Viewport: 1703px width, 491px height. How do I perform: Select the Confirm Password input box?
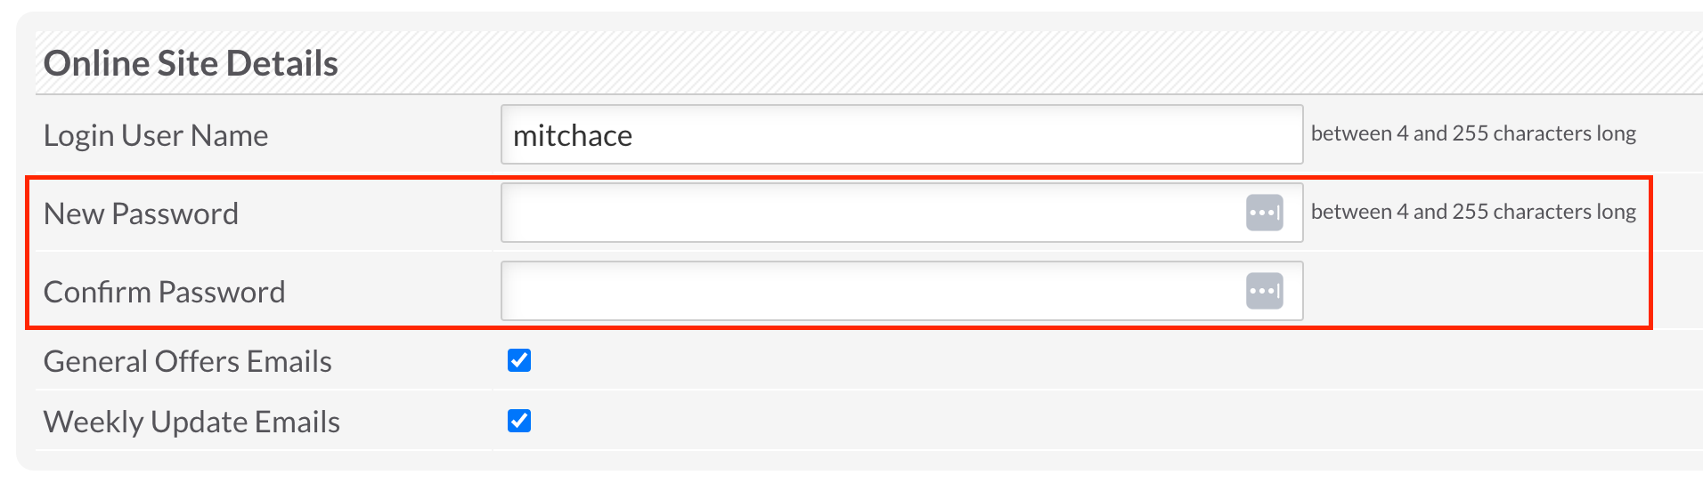pyautogui.click(x=873, y=292)
